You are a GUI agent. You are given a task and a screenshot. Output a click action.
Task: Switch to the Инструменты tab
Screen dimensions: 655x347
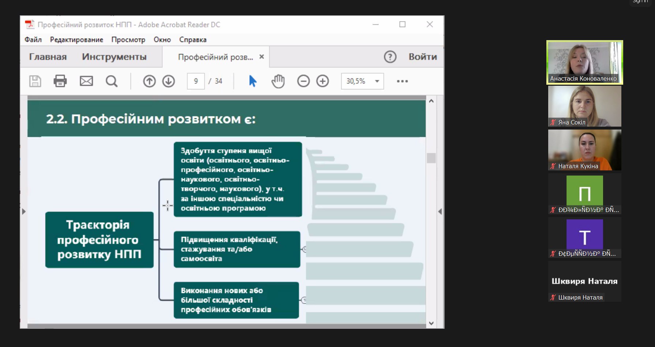(114, 57)
